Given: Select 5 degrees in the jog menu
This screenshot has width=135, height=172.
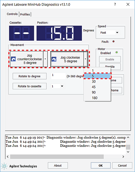Looking at the screenshot, I should point(97,76).
